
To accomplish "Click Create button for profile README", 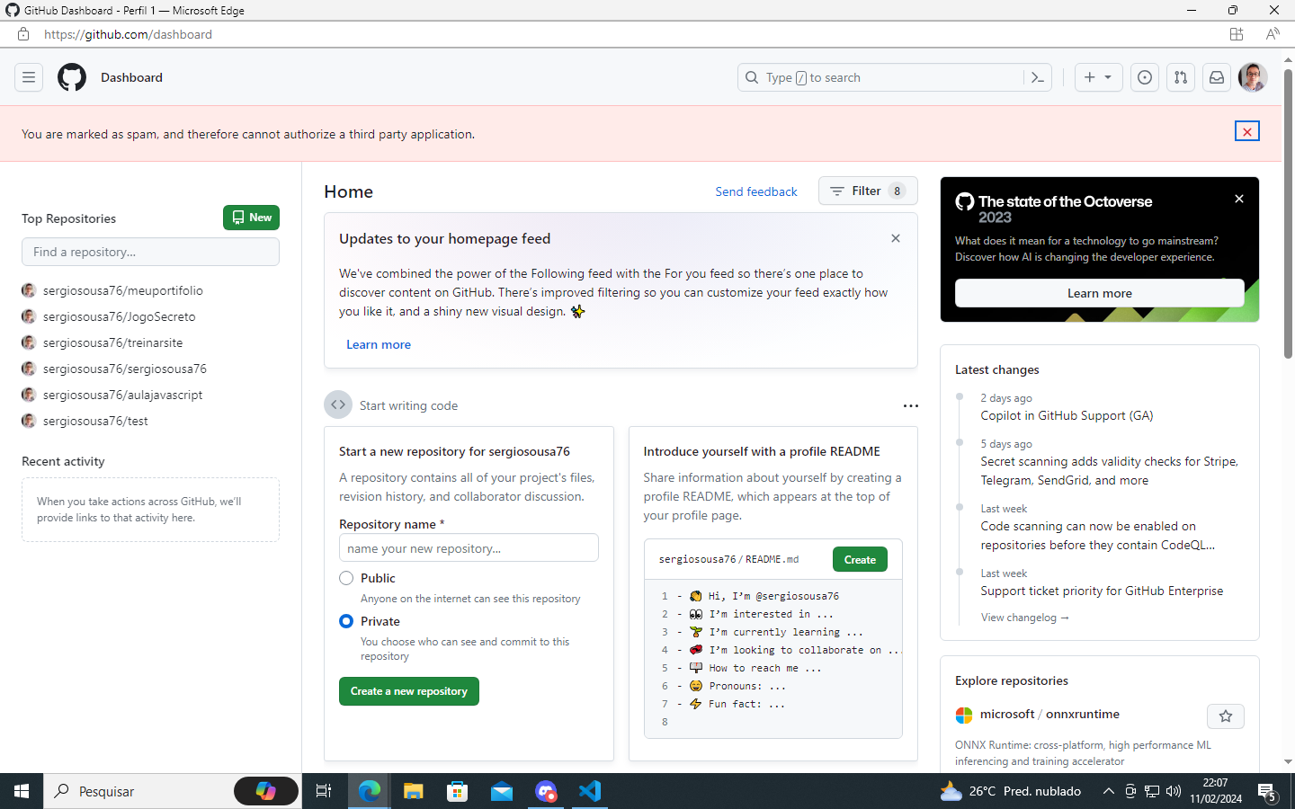I will (860, 559).
